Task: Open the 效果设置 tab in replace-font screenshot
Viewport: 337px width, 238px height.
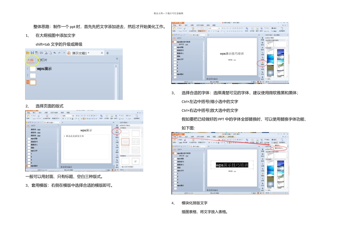Action: [231, 137]
